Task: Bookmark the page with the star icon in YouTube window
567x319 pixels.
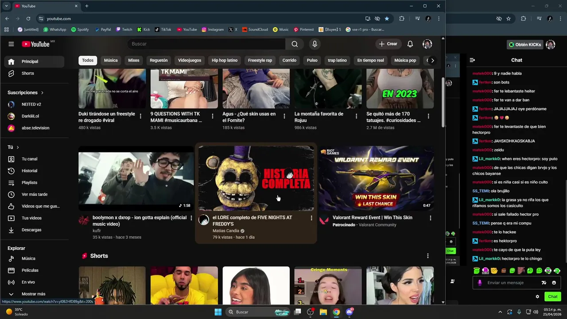Action: point(387,19)
